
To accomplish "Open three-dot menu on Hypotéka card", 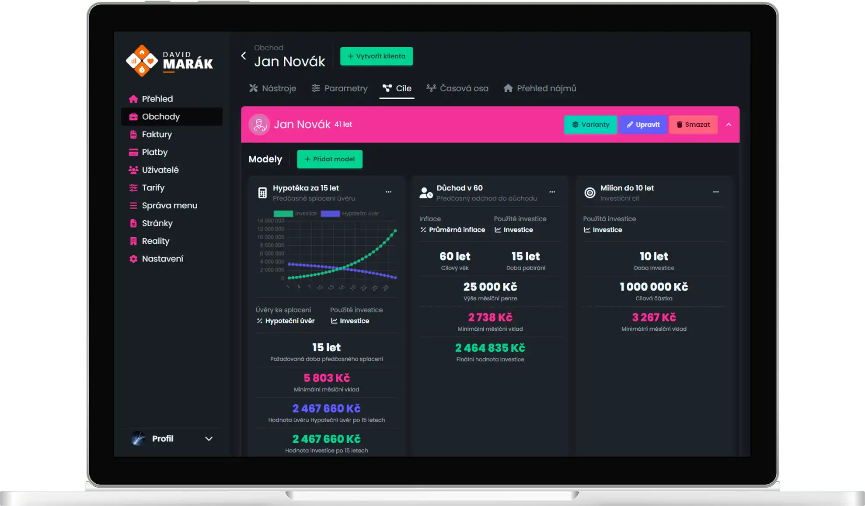I will tap(388, 192).
